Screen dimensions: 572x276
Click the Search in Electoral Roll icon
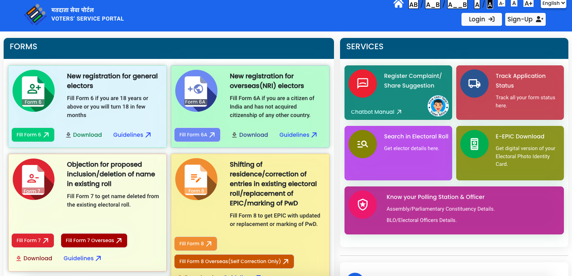[362, 144]
